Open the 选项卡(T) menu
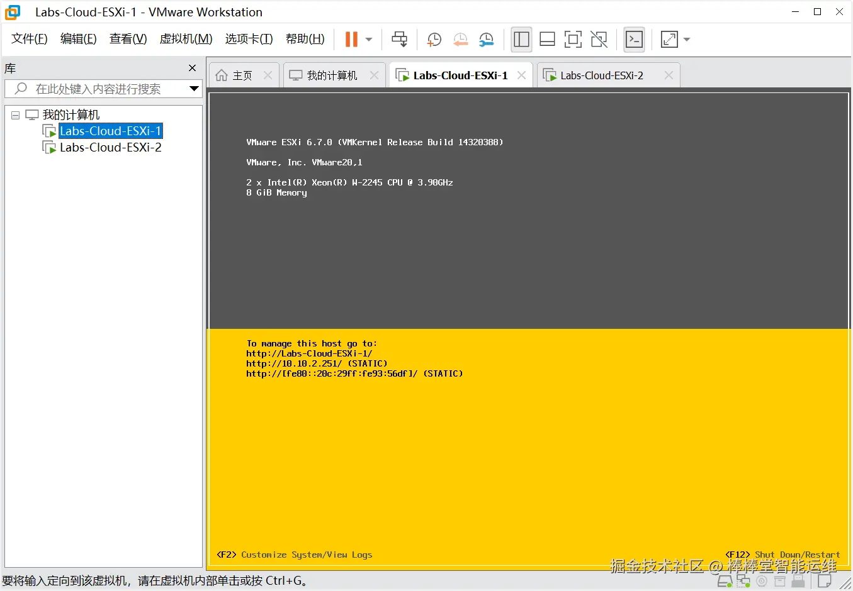This screenshot has width=853, height=591. pyautogui.click(x=249, y=39)
